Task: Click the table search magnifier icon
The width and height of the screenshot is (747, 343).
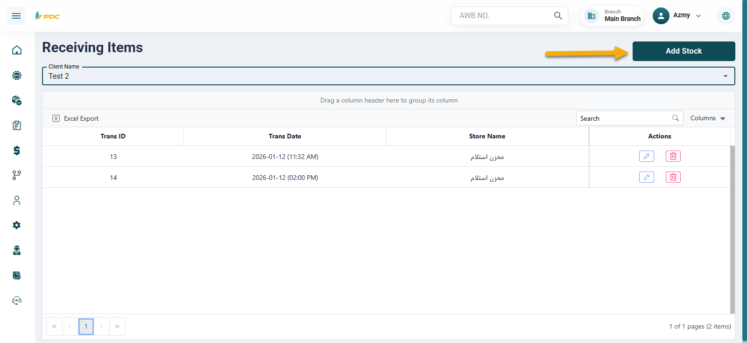Action: pyautogui.click(x=676, y=118)
